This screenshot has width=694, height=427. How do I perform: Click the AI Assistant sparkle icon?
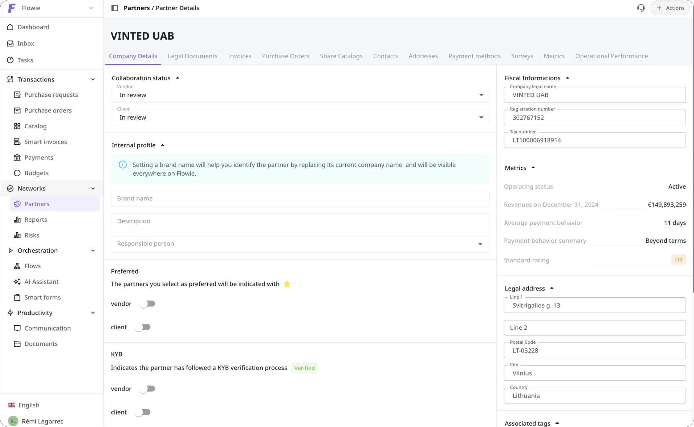[17, 282]
